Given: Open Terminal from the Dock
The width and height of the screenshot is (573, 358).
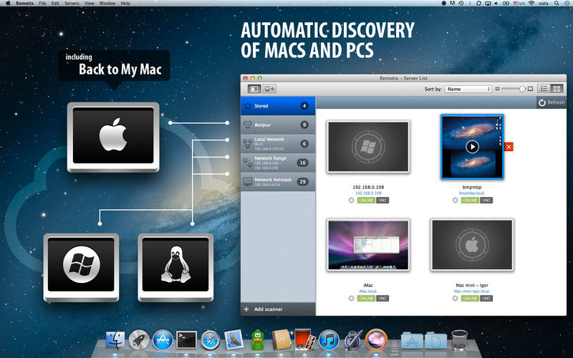Looking at the screenshot, I should point(186,340).
